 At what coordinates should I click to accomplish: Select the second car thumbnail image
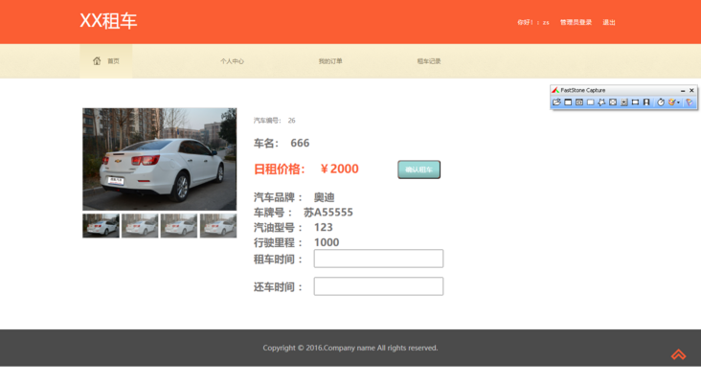tap(140, 225)
